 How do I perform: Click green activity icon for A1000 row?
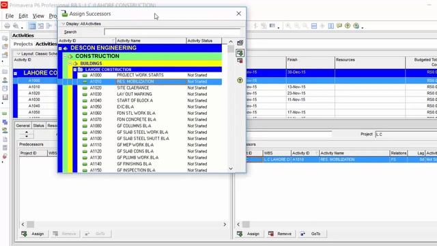click(85, 75)
